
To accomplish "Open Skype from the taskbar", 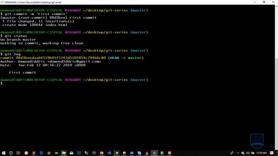I will pyautogui.click(x=139, y=153).
